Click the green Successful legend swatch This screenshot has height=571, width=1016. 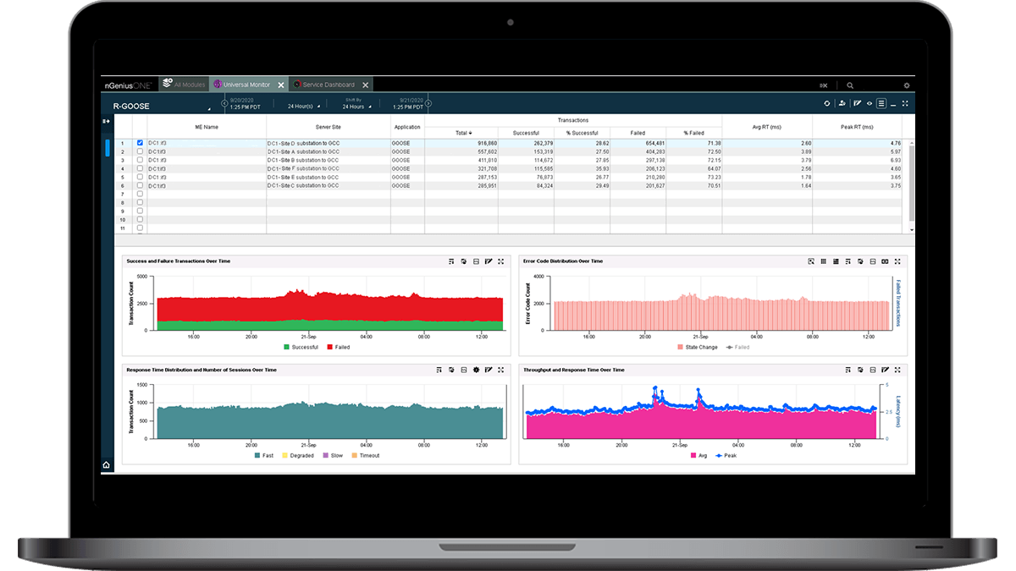click(x=285, y=347)
